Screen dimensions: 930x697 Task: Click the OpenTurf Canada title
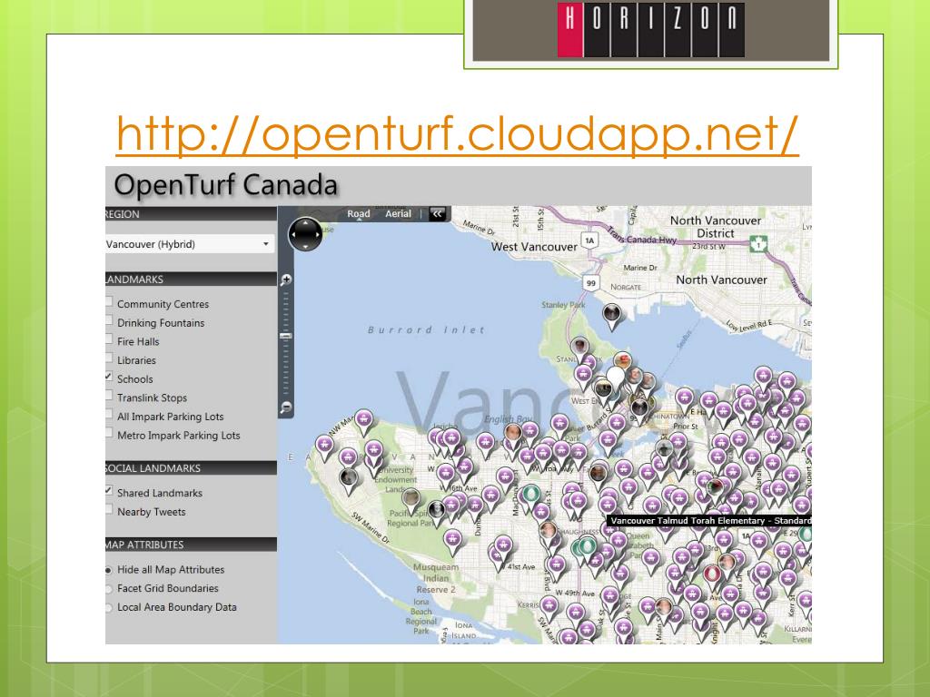click(x=225, y=185)
